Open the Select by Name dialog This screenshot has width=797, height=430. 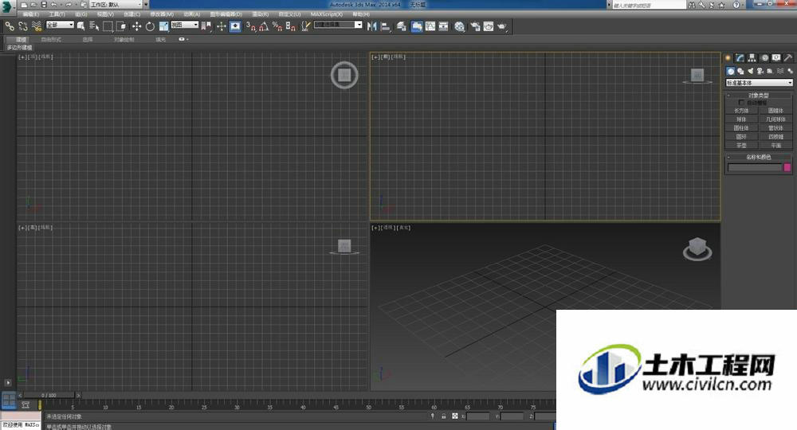pyautogui.click(x=94, y=26)
